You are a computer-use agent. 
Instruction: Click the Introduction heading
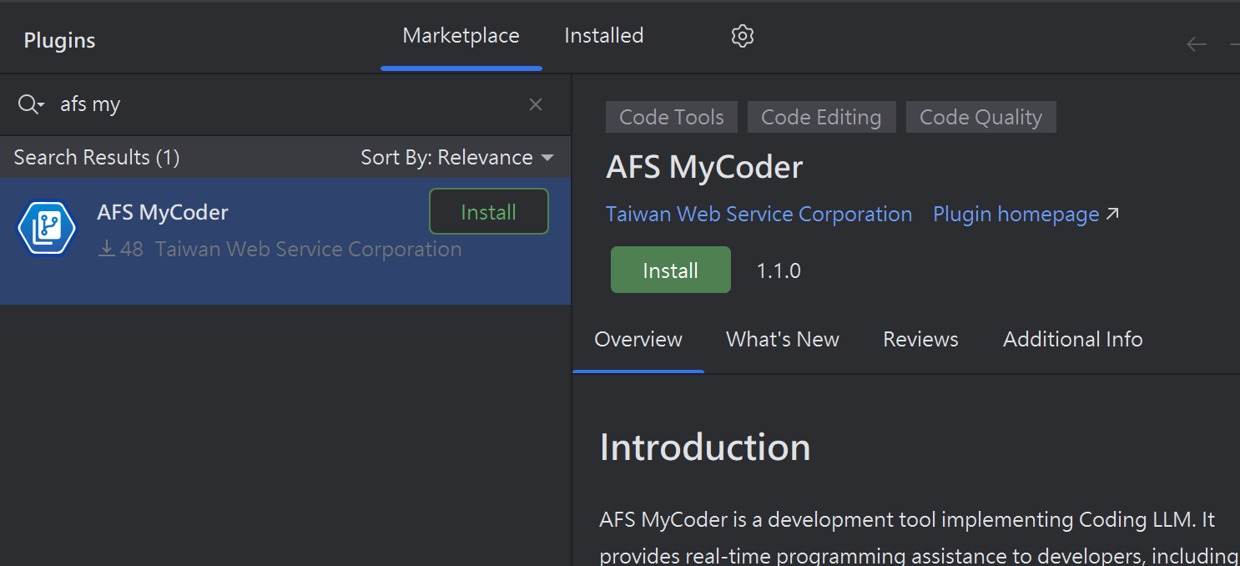coord(705,447)
